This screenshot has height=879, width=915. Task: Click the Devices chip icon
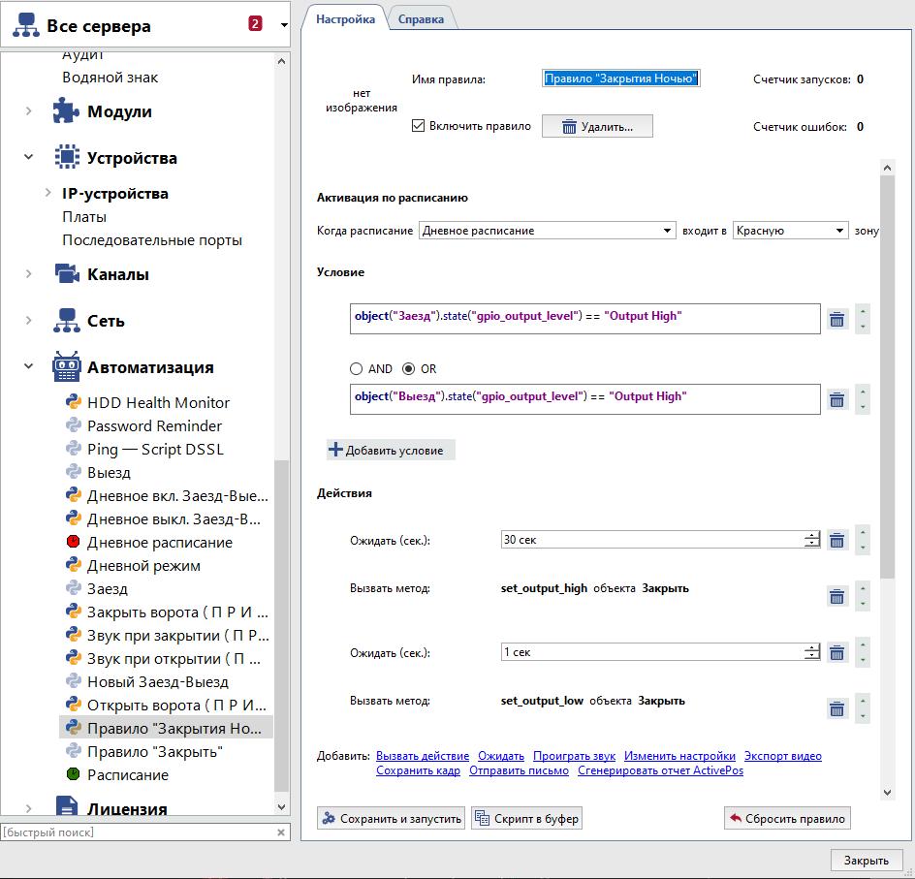66,158
